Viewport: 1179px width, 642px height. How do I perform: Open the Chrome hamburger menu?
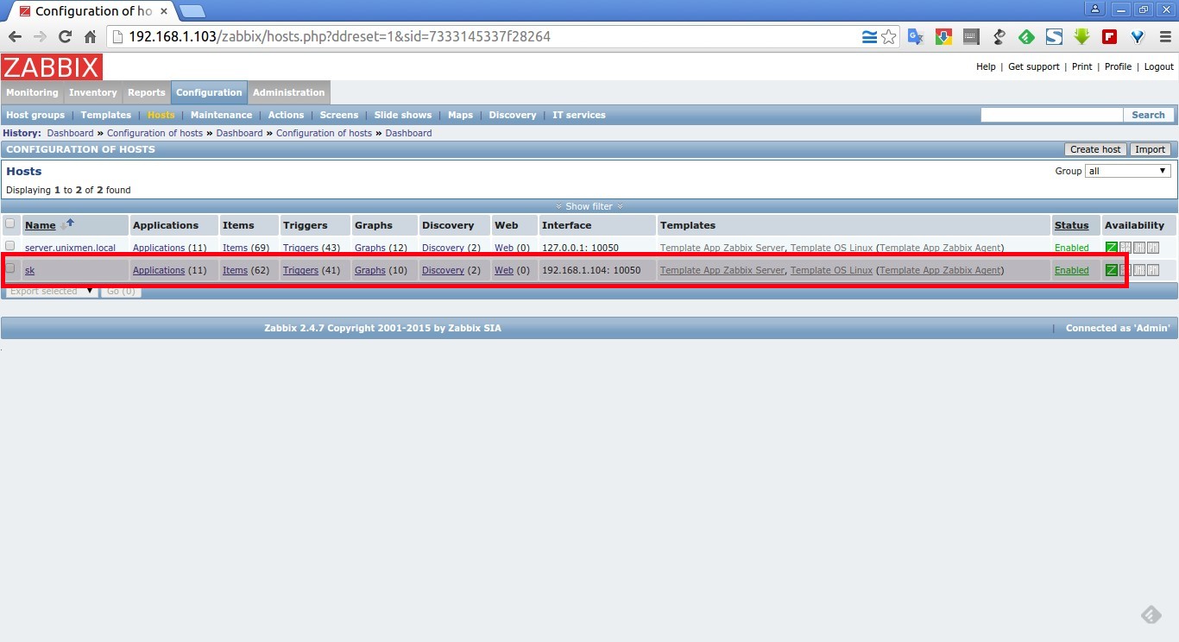[1163, 37]
